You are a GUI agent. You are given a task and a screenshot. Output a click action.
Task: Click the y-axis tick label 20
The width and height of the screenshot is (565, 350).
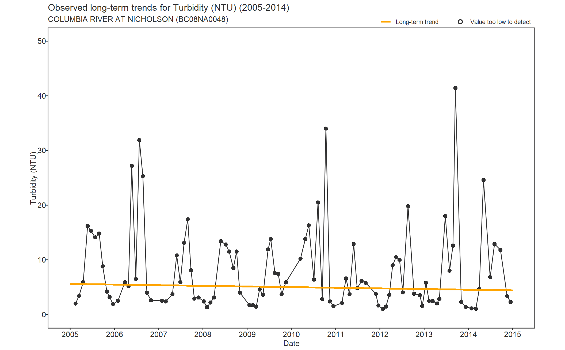pos(42,205)
